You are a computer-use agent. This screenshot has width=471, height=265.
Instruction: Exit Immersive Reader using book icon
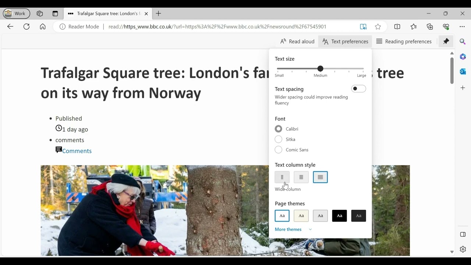coord(363,26)
